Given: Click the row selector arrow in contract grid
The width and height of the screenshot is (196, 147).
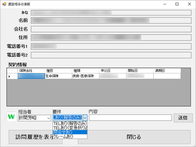Looking at the screenshot, I should [10, 76].
